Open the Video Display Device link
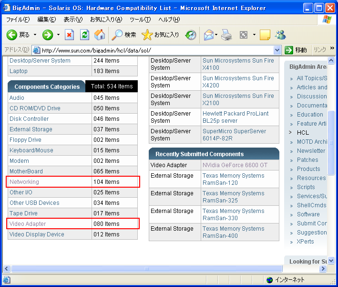Screen dimensions: 338x287 37,234
